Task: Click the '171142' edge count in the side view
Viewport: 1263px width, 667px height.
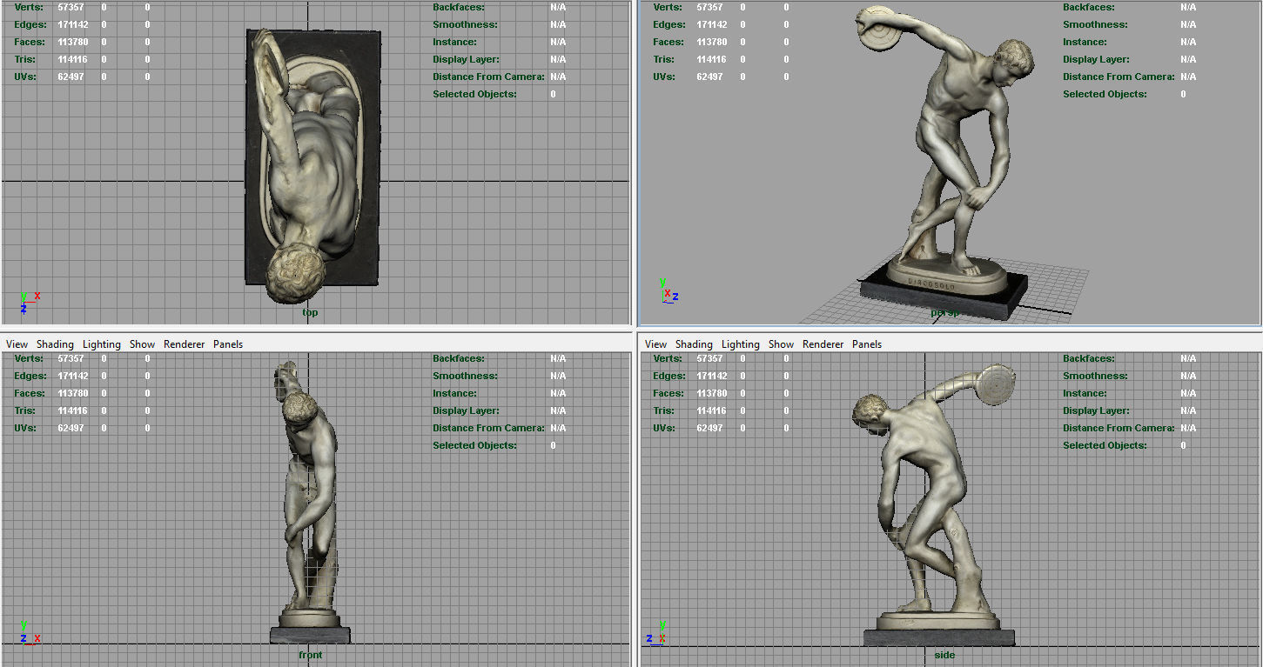Action: [x=710, y=376]
